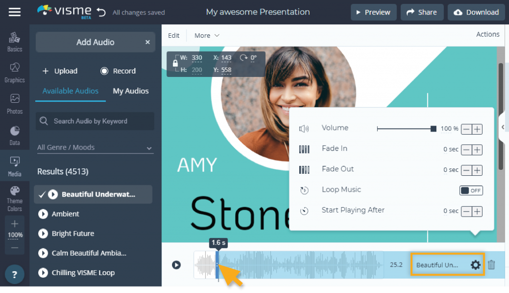Open Theme Colors palette
The width and height of the screenshot is (509, 293).
(14, 198)
